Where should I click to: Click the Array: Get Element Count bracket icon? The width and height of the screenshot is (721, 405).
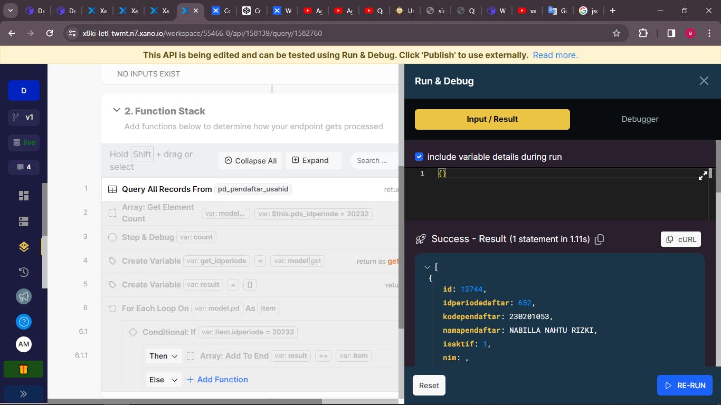tap(112, 213)
